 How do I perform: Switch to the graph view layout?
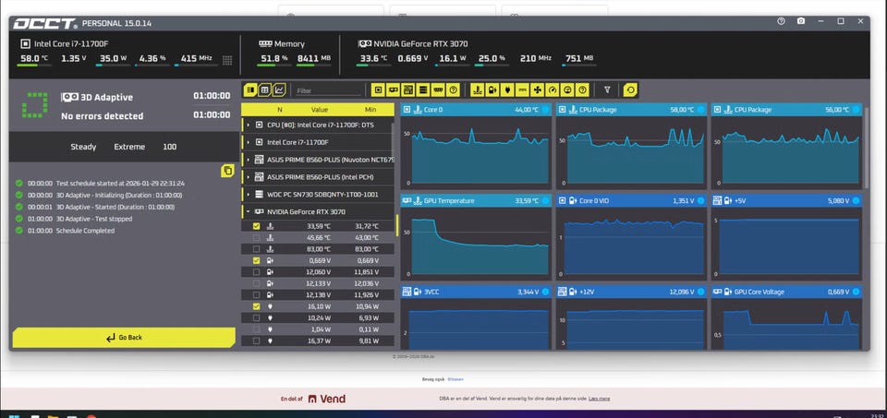point(279,90)
